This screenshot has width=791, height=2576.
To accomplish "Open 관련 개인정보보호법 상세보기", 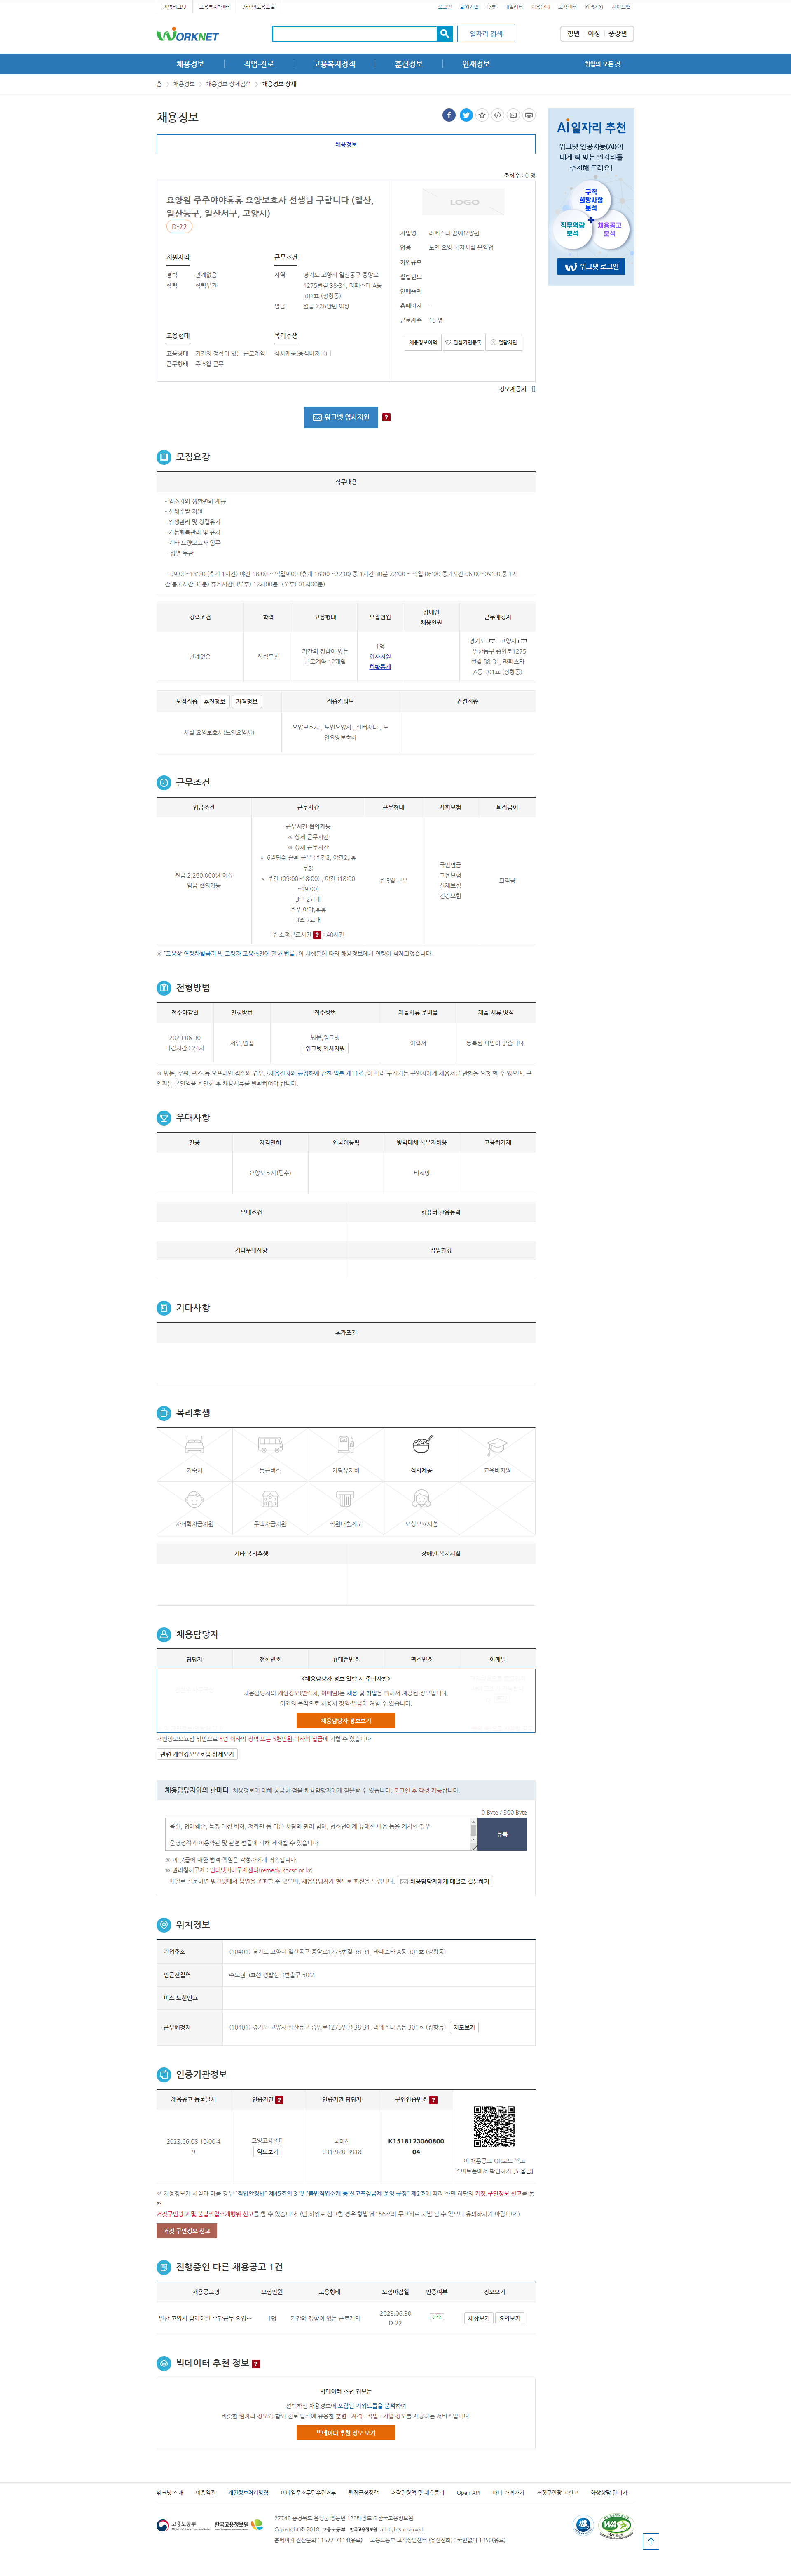I will pyautogui.click(x=197, y=1754).
